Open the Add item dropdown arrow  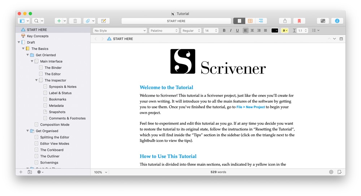coord(65,21)
